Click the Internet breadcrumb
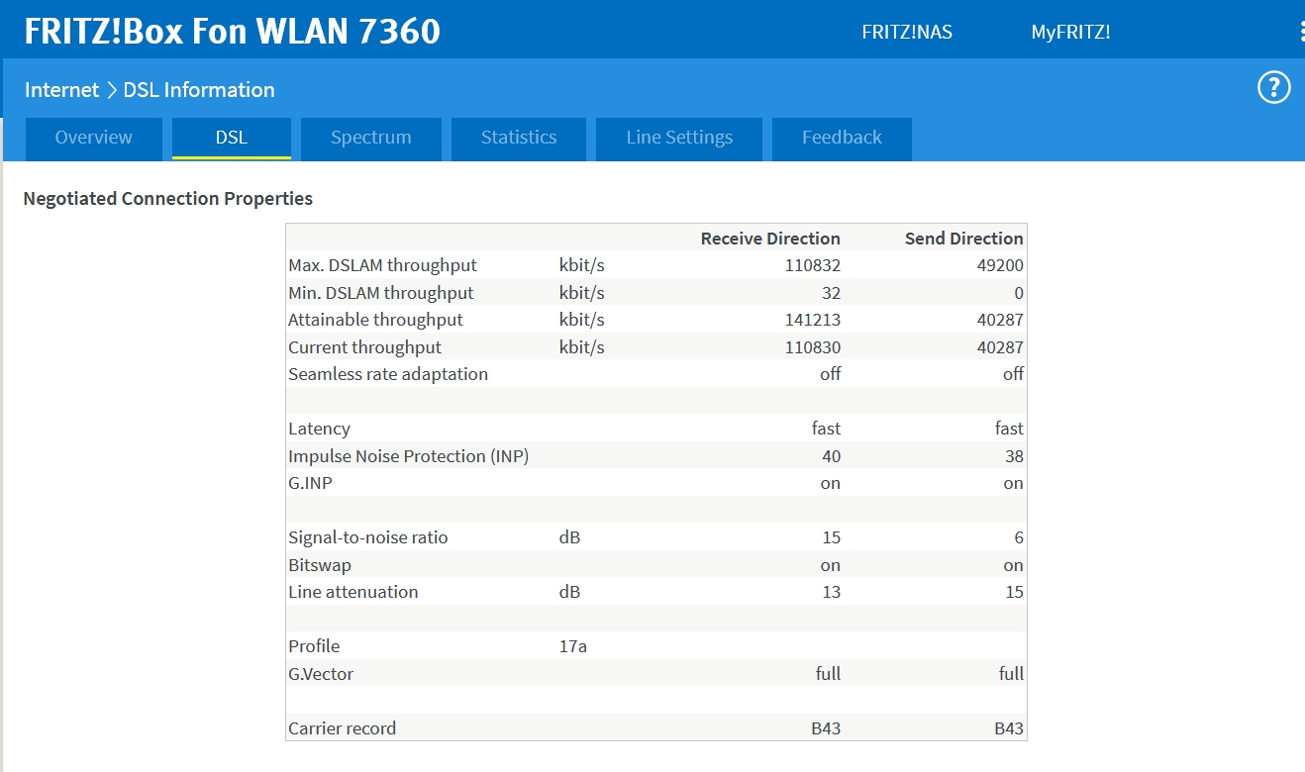The height and width of the screenshot is (772, 1305). click(x=61, y=90)
